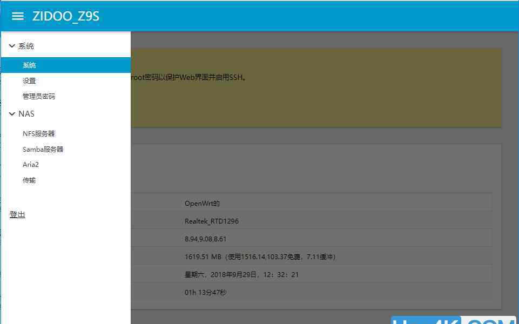Collapse the NAS section chevron

12,114
